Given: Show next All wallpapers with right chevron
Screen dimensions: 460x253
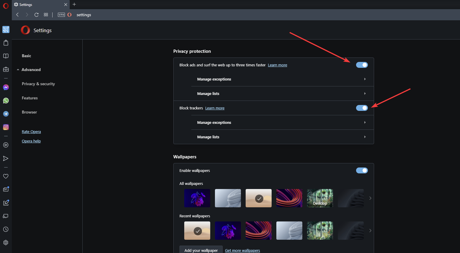Looking at the screenshot, I should 370,198.
